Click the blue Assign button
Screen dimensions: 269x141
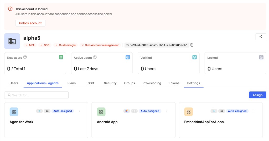[257, 95]
